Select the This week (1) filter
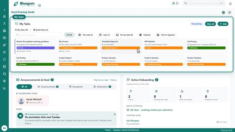235x132 pixels. click(86, 35)
